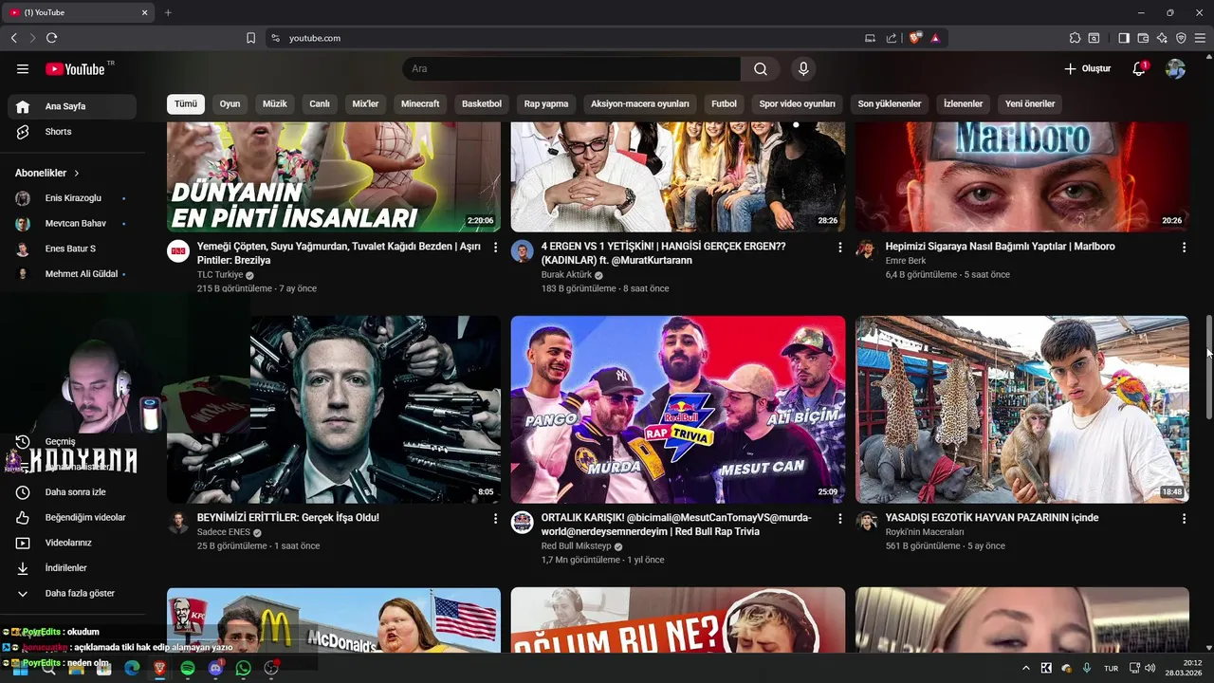Open Red Bull Miksteyp channel avatar

click(523, 523)
